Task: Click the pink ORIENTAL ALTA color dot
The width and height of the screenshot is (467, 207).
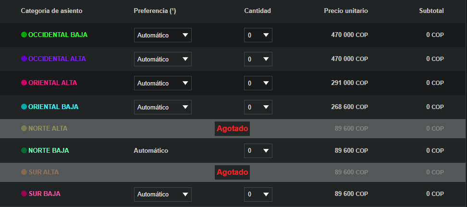Action: 24,83
